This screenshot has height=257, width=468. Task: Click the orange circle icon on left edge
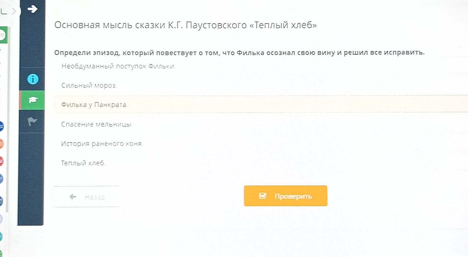click(1, 144)
